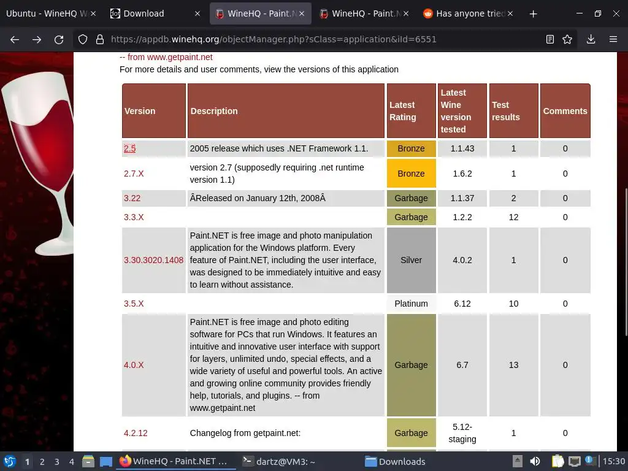Viewport: 628px width, 471px height.
Task: Click Wine version 6.12 cell
Action: [x=462, y=304]
